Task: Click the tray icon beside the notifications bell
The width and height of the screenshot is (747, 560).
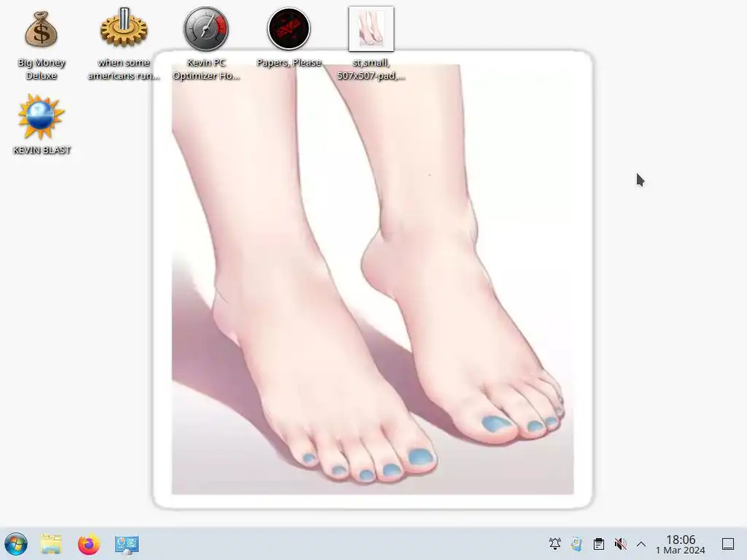Action: click(x=577, y=544)
